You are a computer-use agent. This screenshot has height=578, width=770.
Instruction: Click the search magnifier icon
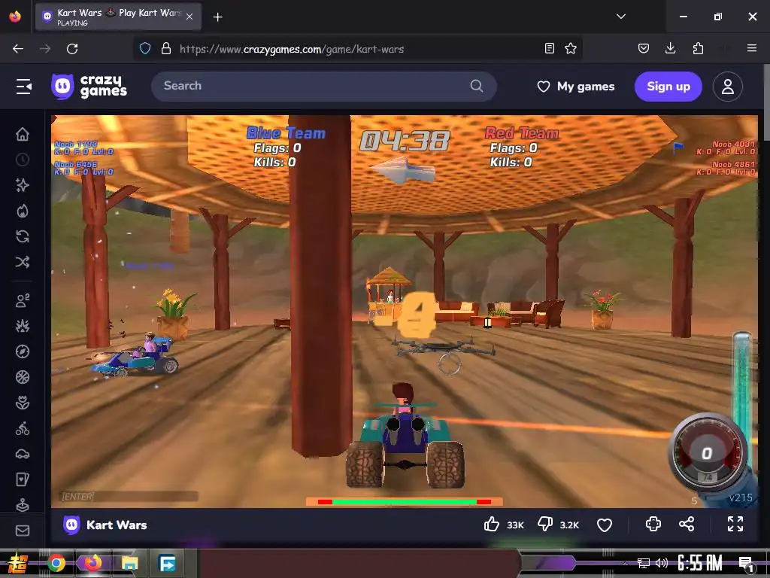[x=476, y=86]
